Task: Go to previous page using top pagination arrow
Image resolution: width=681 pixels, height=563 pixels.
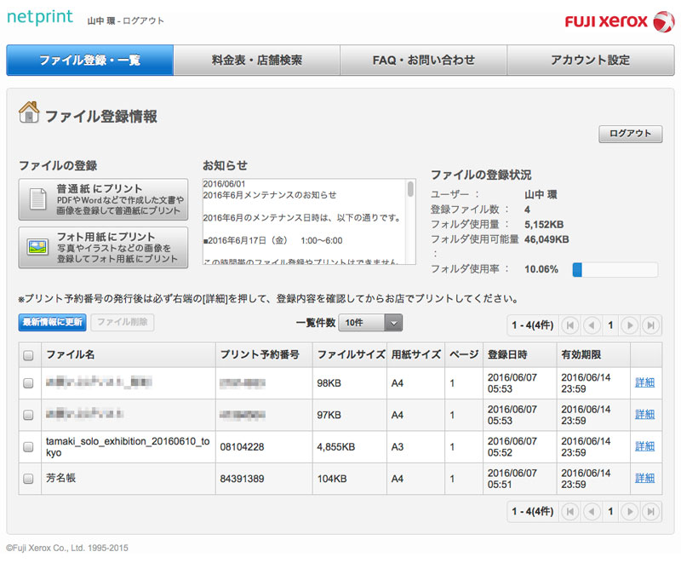Action: pyautogui.click(x=591, y=325)
